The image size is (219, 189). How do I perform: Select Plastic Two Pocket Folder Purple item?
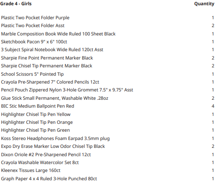(x=35, y=18)
